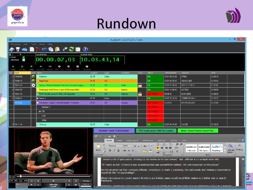Click the Barack Obama Prepares Second Term button

[x=198, y=131]
